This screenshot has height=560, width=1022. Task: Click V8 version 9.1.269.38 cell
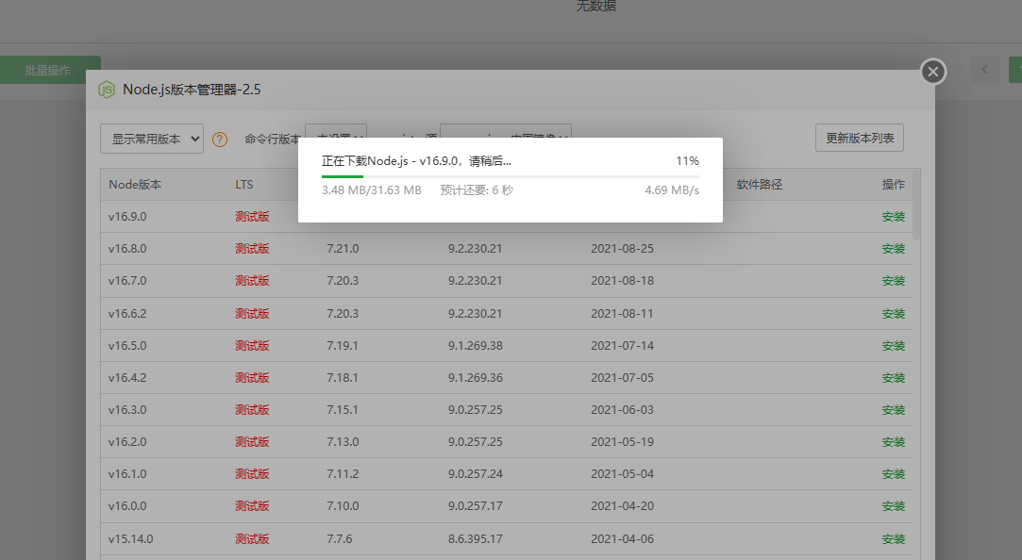coord(476,346)
